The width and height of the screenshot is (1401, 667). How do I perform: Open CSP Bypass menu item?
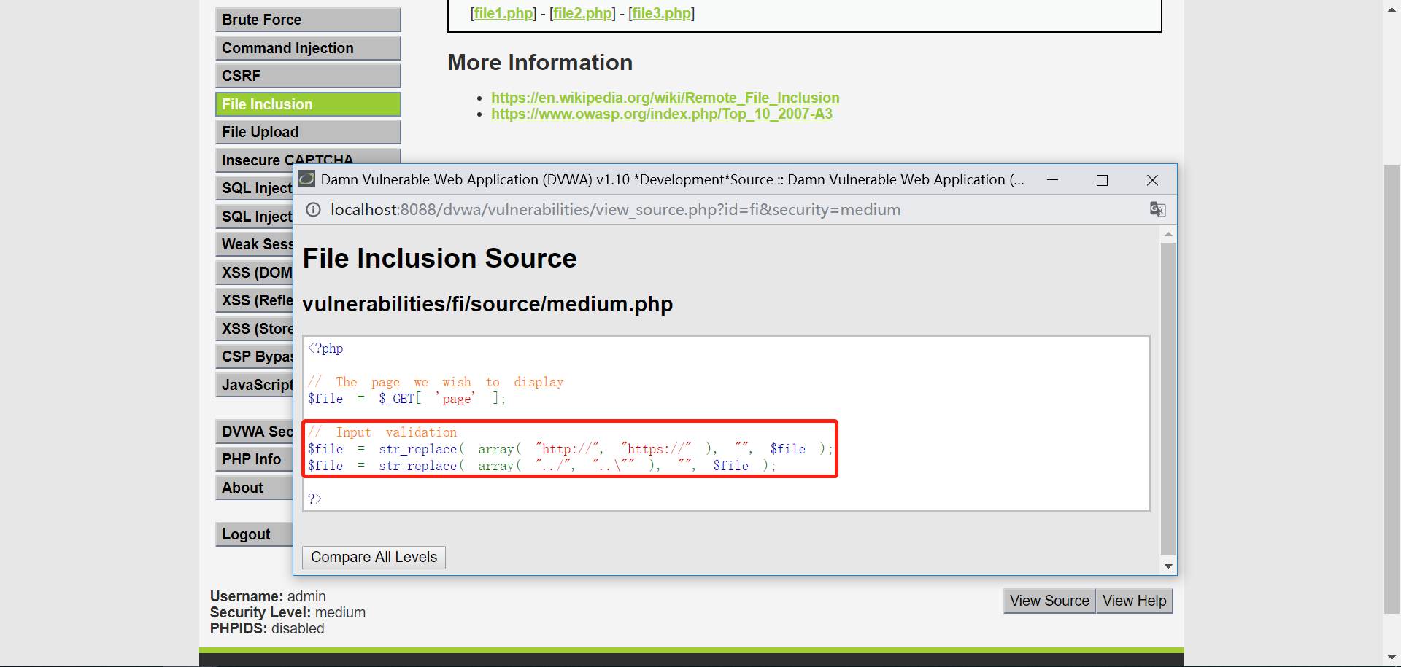[255, 356]
